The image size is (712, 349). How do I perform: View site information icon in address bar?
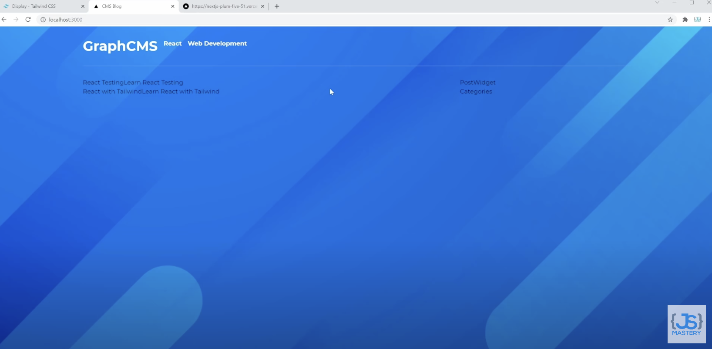(x=43, y=20)
